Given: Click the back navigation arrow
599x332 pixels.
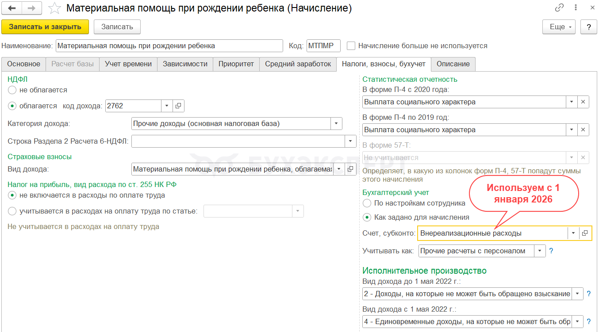Looking at the screenshot, I should click(x=12, y=8).
